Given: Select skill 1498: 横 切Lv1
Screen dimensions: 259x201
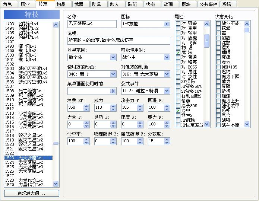Looking at the screenshot, I should (28, 46).
